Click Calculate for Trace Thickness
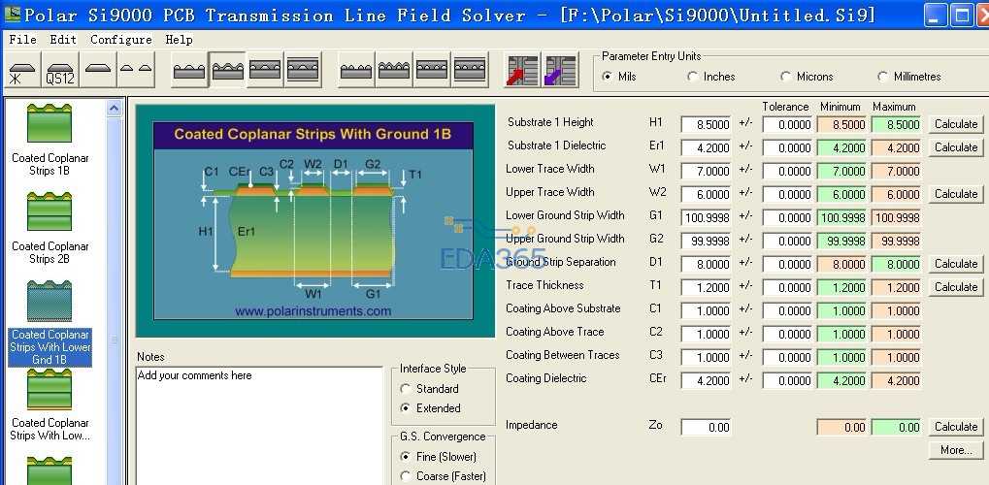The height and width of the screenshot is (485, 989). (x=956, y=287)
